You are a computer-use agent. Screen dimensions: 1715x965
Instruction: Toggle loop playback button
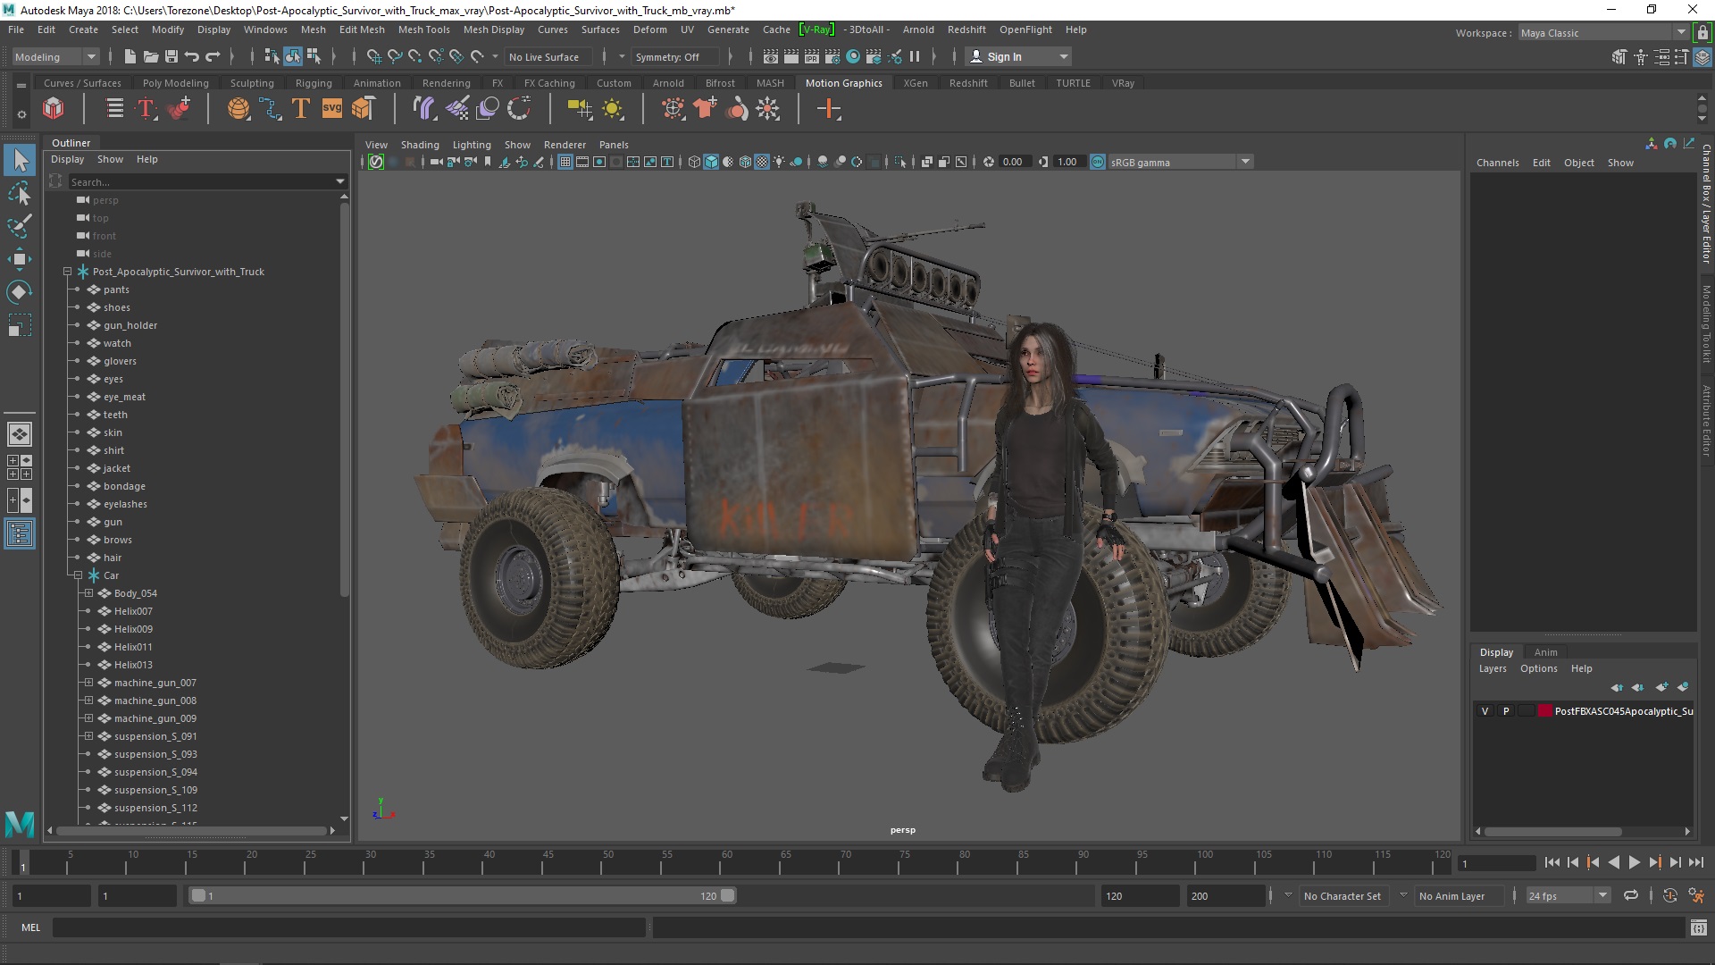1631,895
